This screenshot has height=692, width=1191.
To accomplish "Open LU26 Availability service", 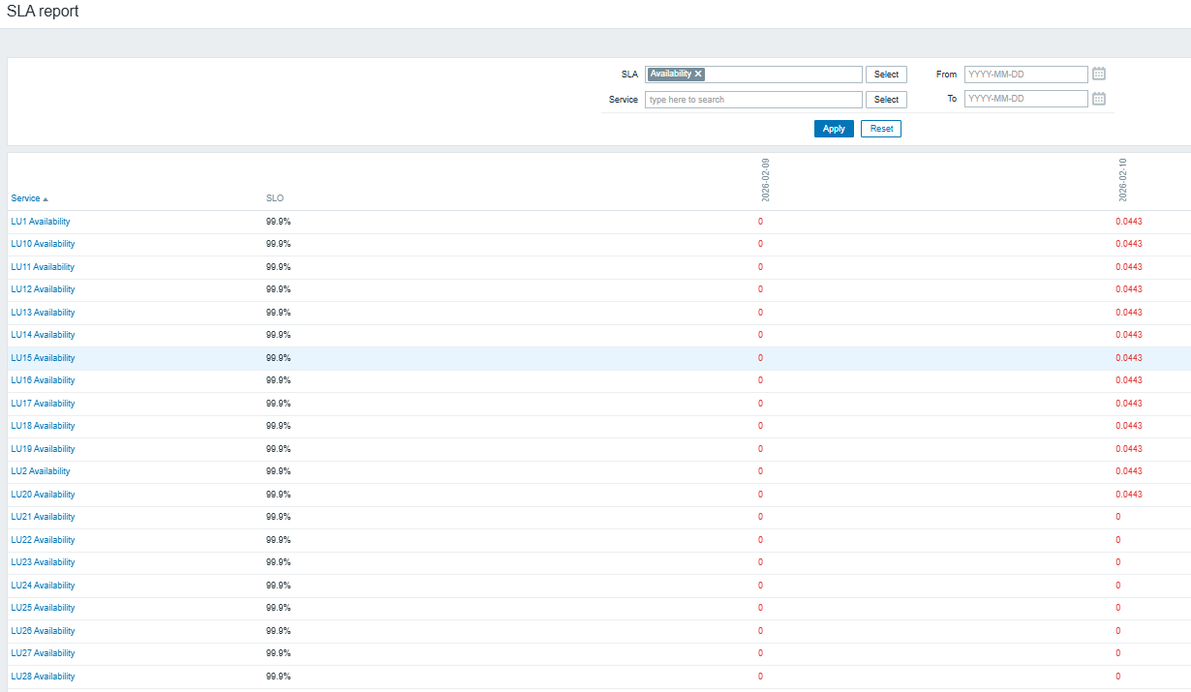I will [x=43, y=631].
